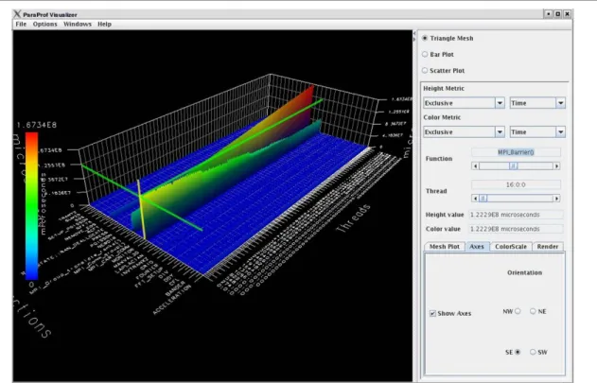Viewport: 597px width, 383px height.
Task: Click the rainbow color scale bar
Action: click(31, 206)
